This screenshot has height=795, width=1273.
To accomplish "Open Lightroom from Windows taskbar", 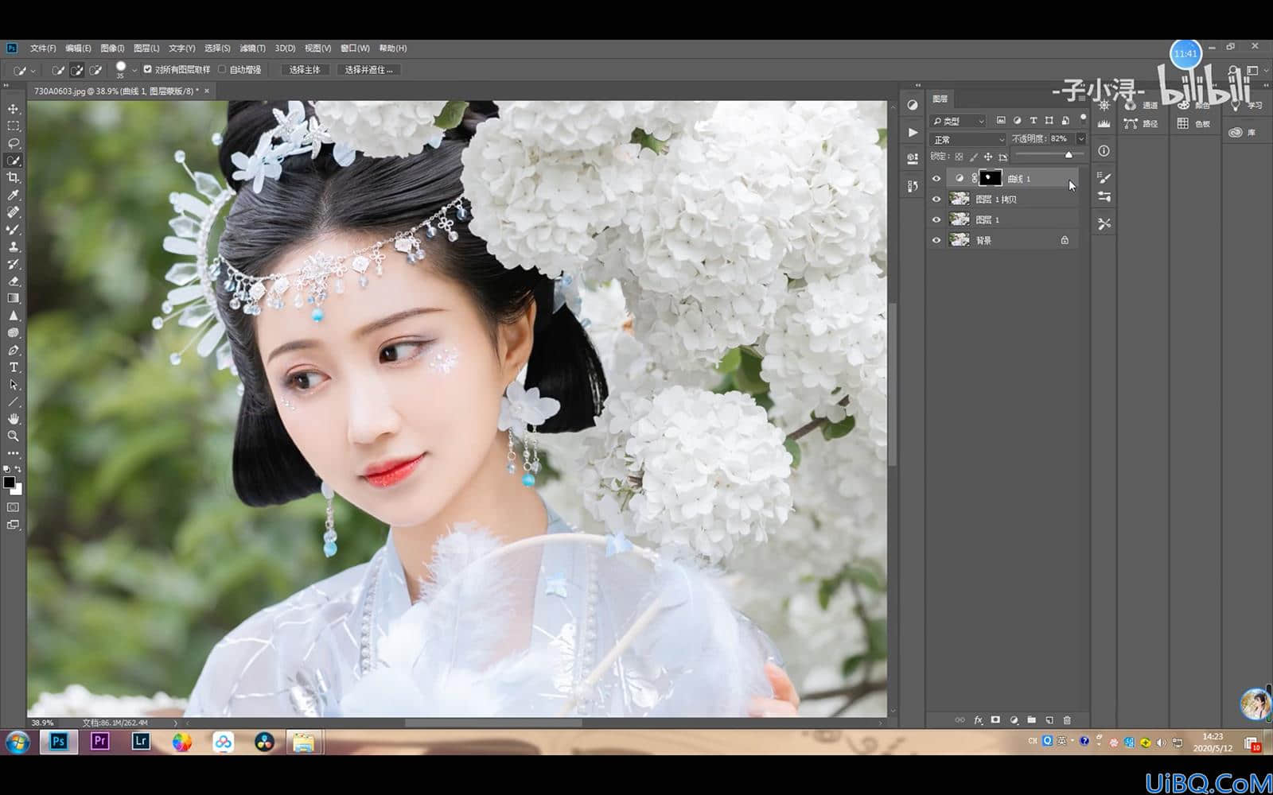I will point(141,742).
